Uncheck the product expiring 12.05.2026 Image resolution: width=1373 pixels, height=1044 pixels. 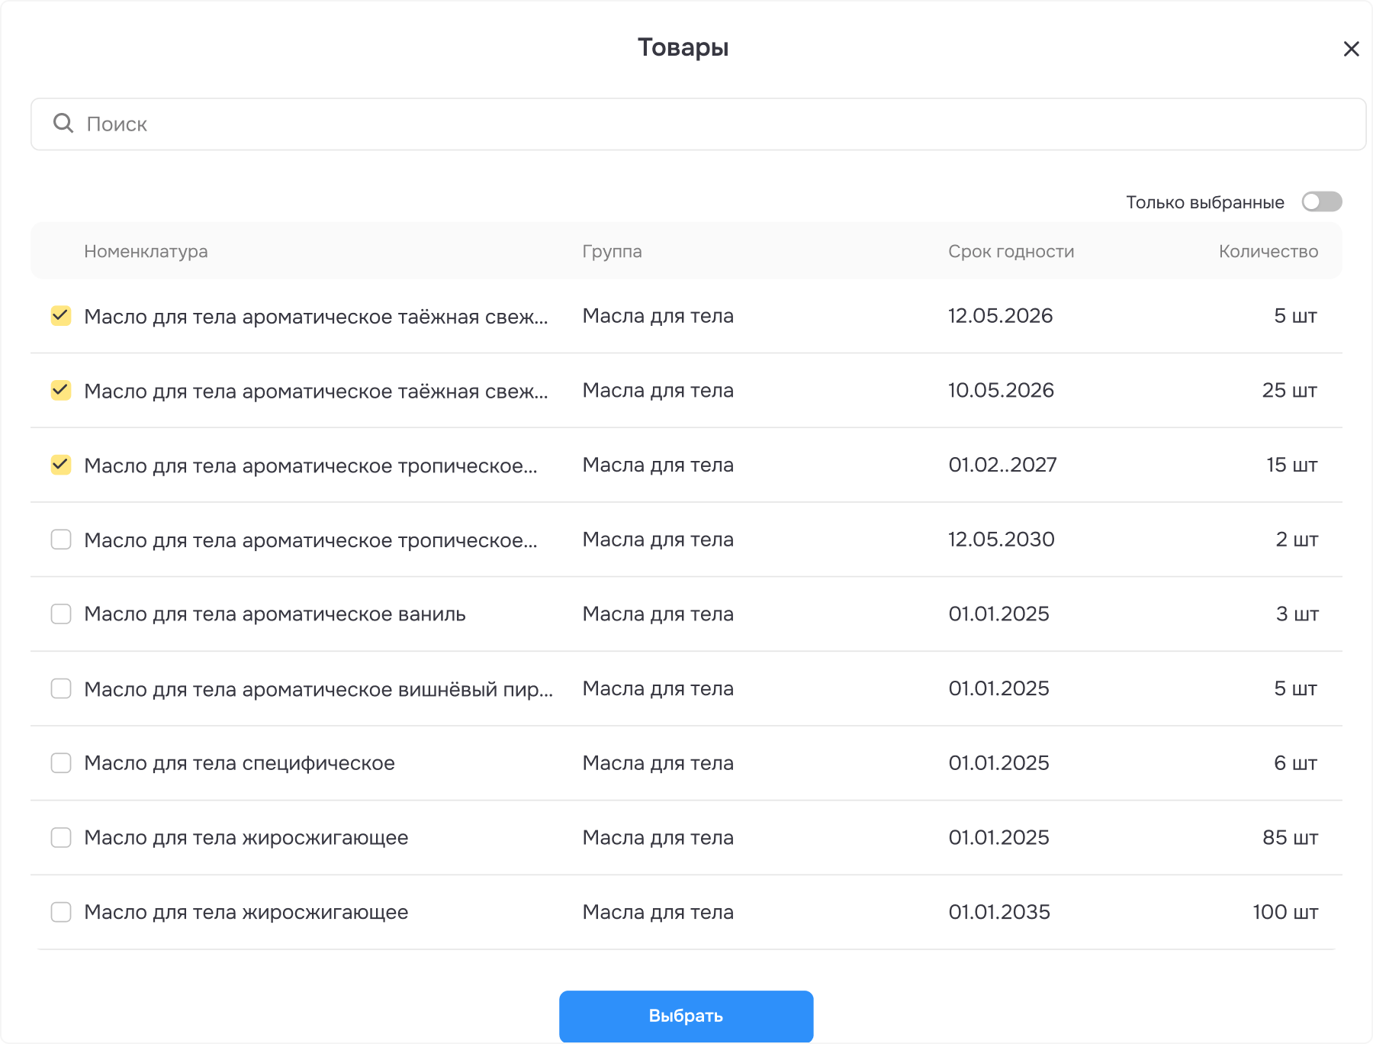(61, 316)
